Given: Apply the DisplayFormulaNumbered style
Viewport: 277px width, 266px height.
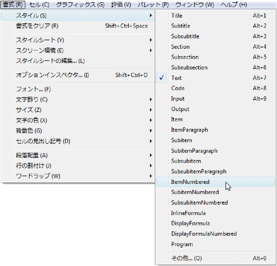Looking at the screenshot, I should pyautogui.click(x=216, y=234).
